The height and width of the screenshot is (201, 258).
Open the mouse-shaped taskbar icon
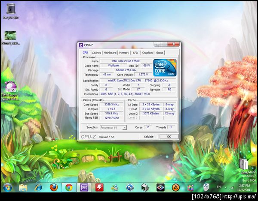(206, 187)
